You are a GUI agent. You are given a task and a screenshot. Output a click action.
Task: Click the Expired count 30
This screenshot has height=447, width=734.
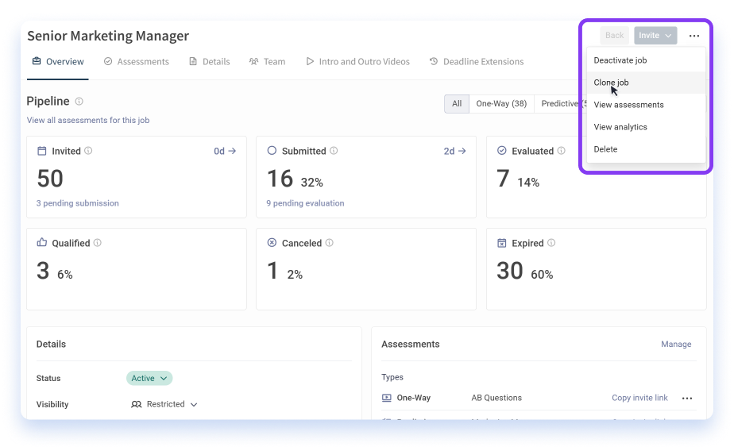(510, 271)
